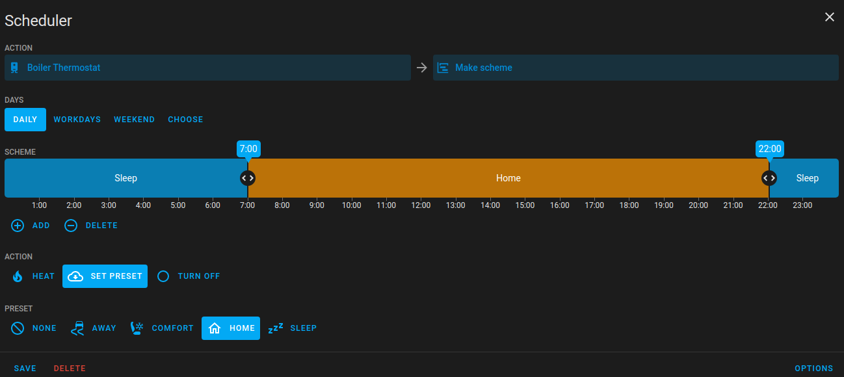Switch to Workdays schedule
This screenshot has height=377, width=844.
[x=77, y=120]
